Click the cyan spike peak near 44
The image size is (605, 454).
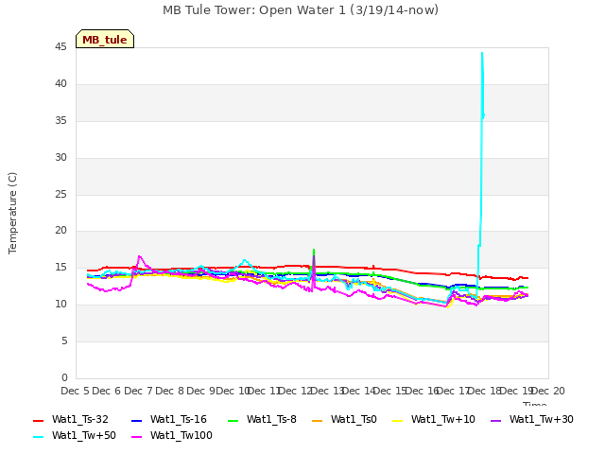tap(482, 53)
